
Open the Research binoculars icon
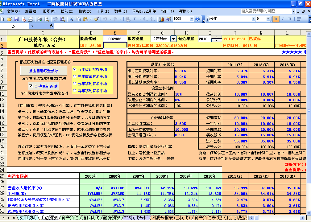click(x=62, y=19)
